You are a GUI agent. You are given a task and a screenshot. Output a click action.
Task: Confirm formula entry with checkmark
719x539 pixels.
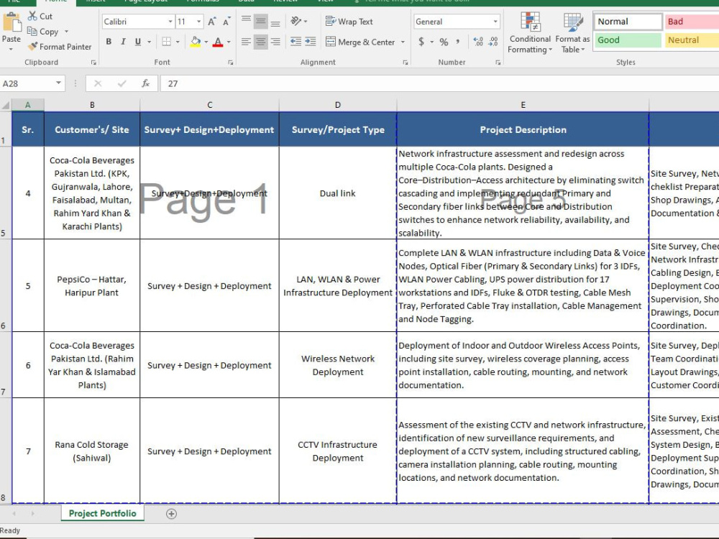tap(122, 83)
